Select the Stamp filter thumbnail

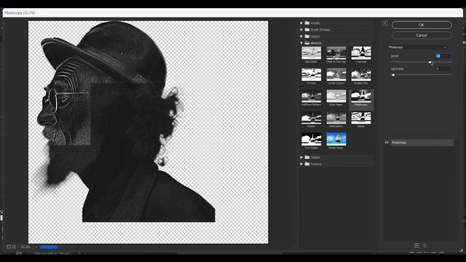click(x=361, y=118)
